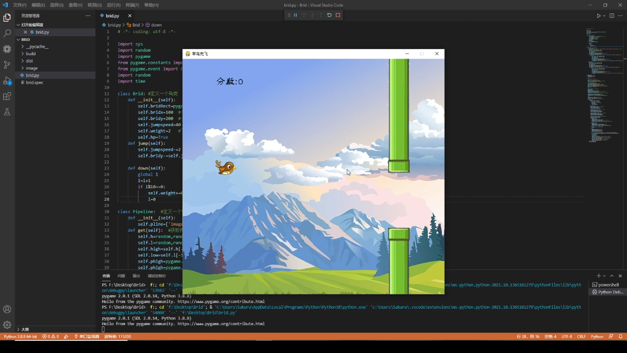Click 波特率: 115200 in status bar
Screen dimensions: 627x353
coord(118,336)
